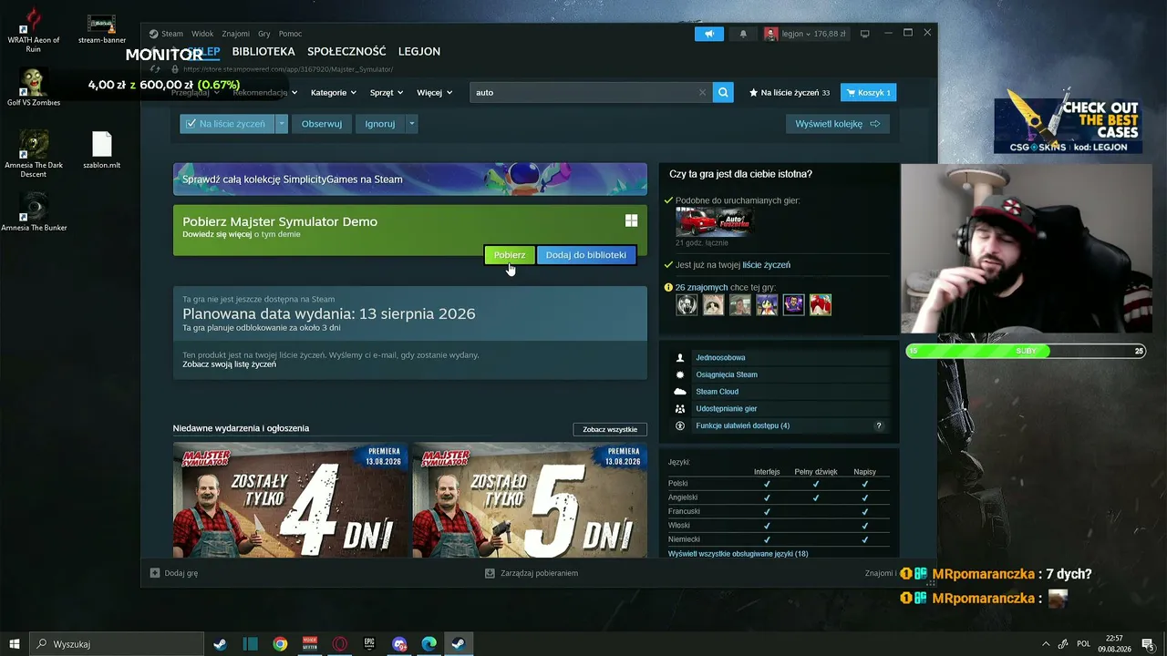Open the SimplicityGames collection banner

click(x=410, y=179)
